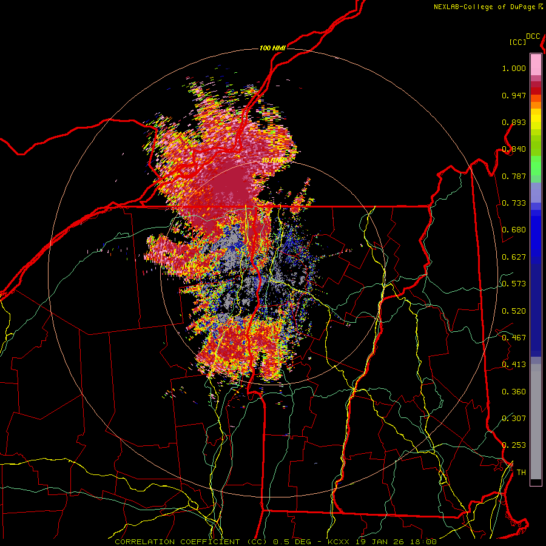
Task: Click the 0.520 legend value
Action: (x=514, y=311)
